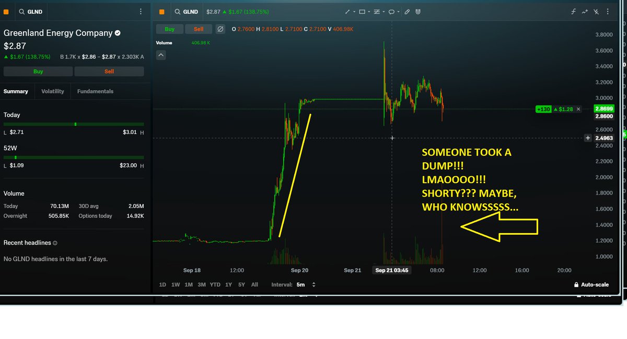Viewport: 627px width, 339px height.
Task: Click the Today range price bar
Action: (74, 124)
